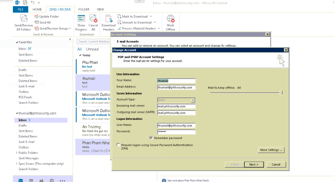Click the Outlook application icon in title bar
Viewport: 334px width, 182px height.
17,3
